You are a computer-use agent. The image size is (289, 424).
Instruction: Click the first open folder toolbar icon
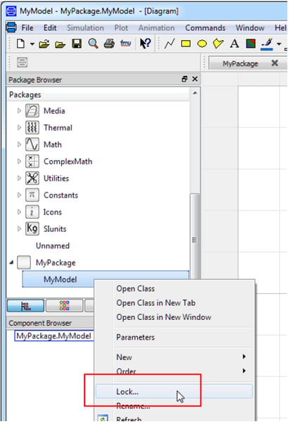pos(44,44)
